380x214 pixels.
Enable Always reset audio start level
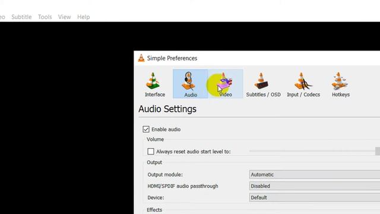[150, 152]
